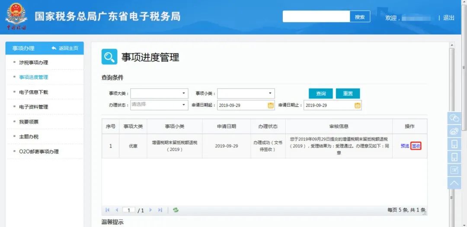Click the 序号 column header

pos(111,126)
